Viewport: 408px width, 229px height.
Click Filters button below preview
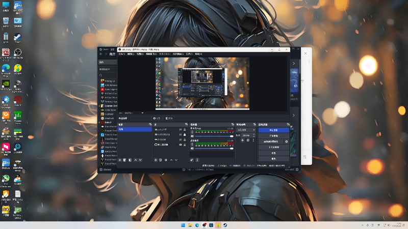tap(169, 119)
